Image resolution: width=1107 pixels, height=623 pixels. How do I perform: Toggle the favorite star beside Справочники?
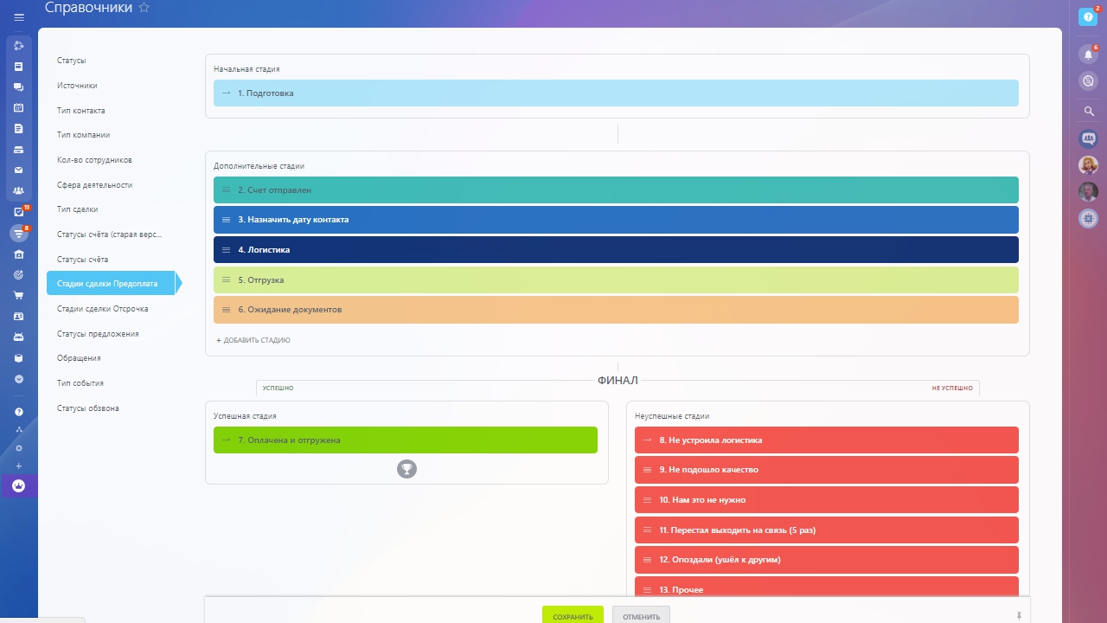point(144,8)
